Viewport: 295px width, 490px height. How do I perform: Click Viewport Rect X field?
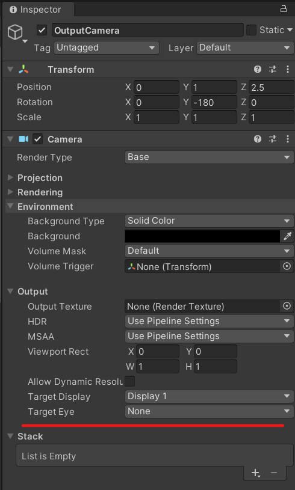tap(158, 352)
